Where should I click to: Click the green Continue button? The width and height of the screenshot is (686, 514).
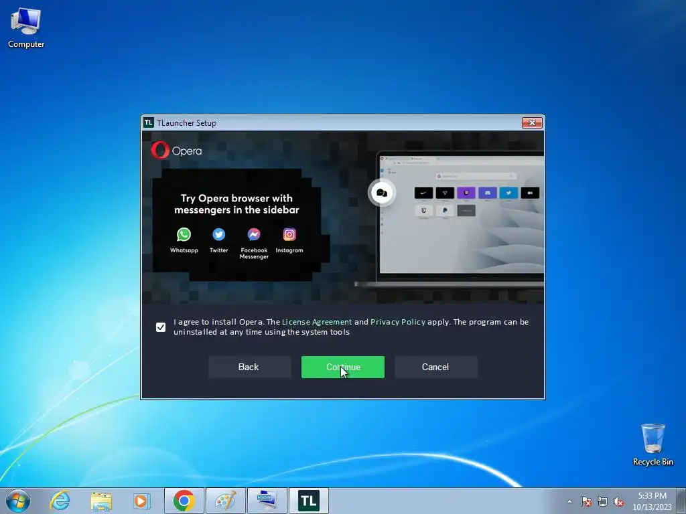click(x=342, y=367)
